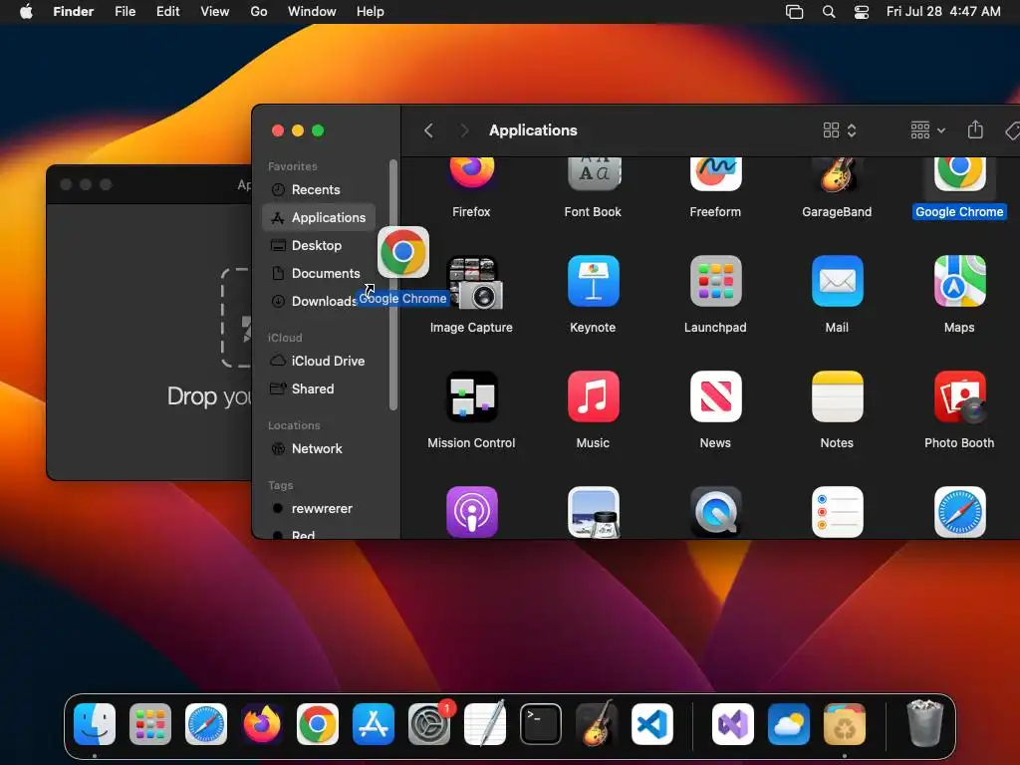The image size is (1020, 765).
Task: Select the highlighted Google Chrome app icon
Action: pos(959,173)
